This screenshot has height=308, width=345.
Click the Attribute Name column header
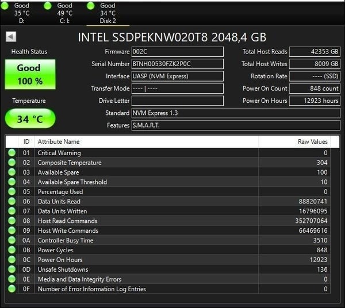tap(146, 141)
